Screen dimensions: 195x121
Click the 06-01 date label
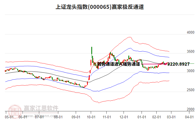[23, 117]
